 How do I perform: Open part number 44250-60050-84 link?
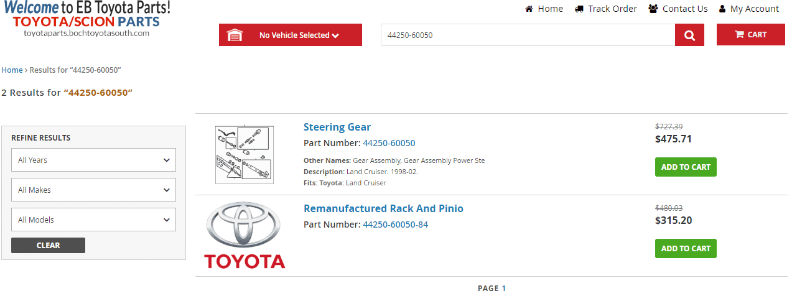tap(396, 225)
